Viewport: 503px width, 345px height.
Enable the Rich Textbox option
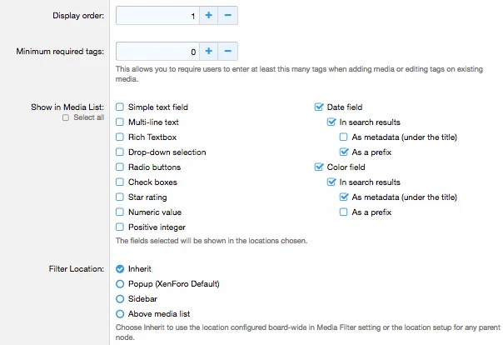[x=120, y=137]
